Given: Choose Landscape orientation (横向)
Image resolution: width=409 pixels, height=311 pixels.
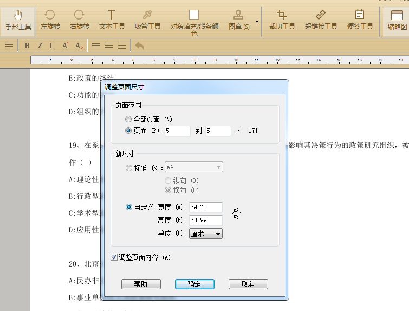Looking at the screenshot, I should tap(168, 190).
